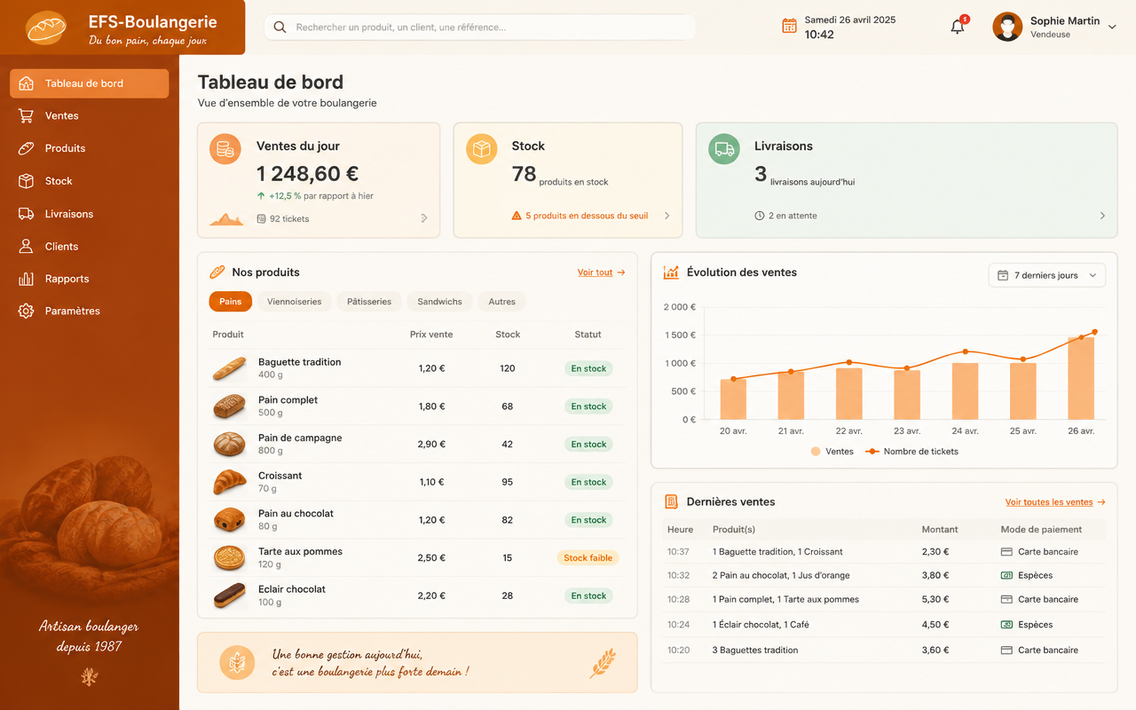Open Ventes in the sidebar
Image resolution: width=1136 pixels, height=710 pixels.
(x=89, y=115)
